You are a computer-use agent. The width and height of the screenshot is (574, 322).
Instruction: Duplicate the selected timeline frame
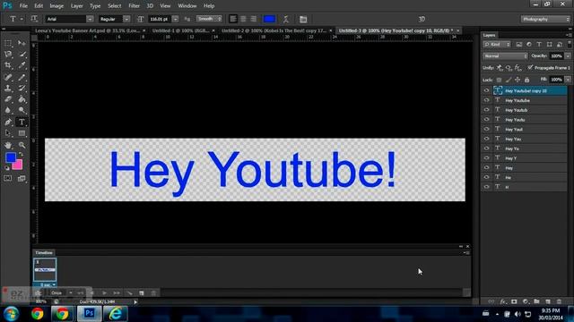[142, 292]
